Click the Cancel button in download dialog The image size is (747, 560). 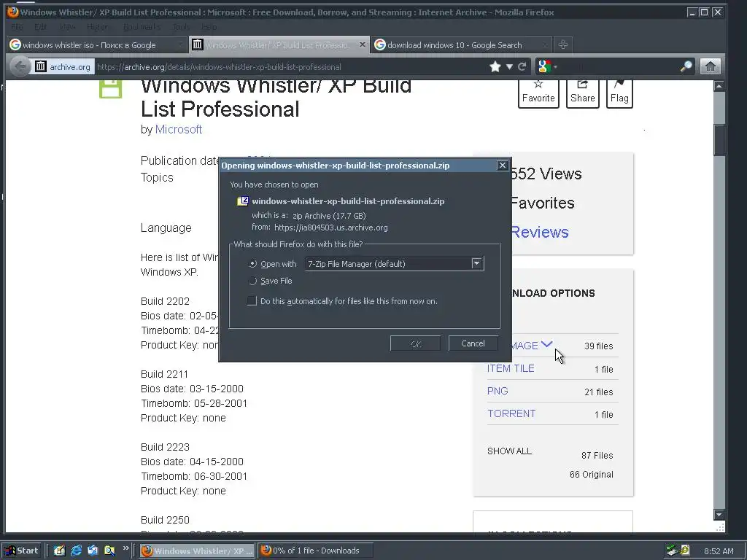coord(473,343)
